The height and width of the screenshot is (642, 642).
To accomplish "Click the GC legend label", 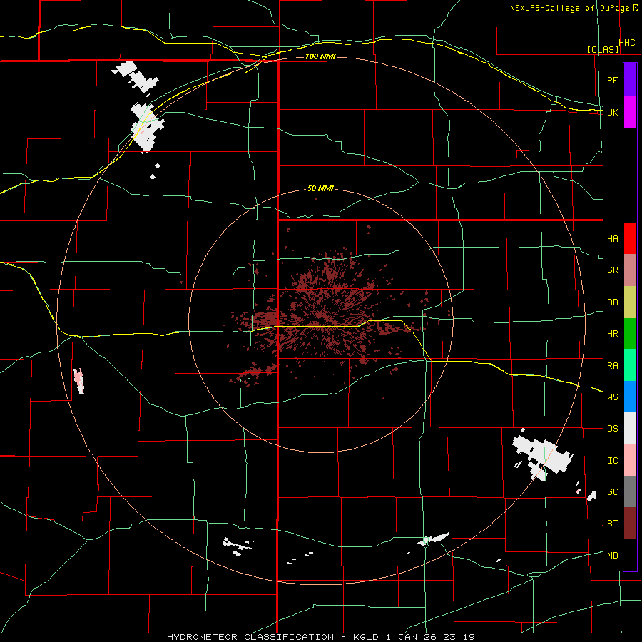I will (612, 492).
